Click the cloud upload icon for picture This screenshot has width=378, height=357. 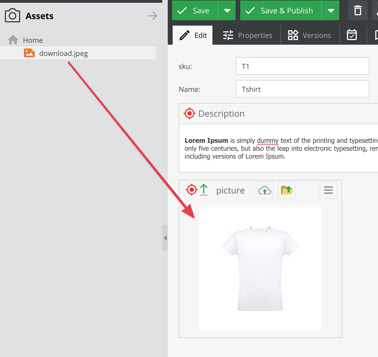tap(265, 190)
